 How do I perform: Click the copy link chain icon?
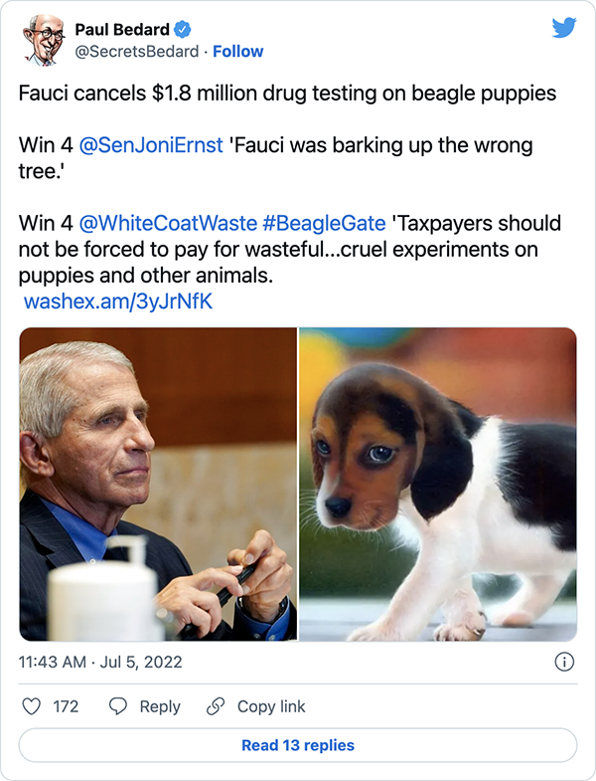tap(215, 706)
